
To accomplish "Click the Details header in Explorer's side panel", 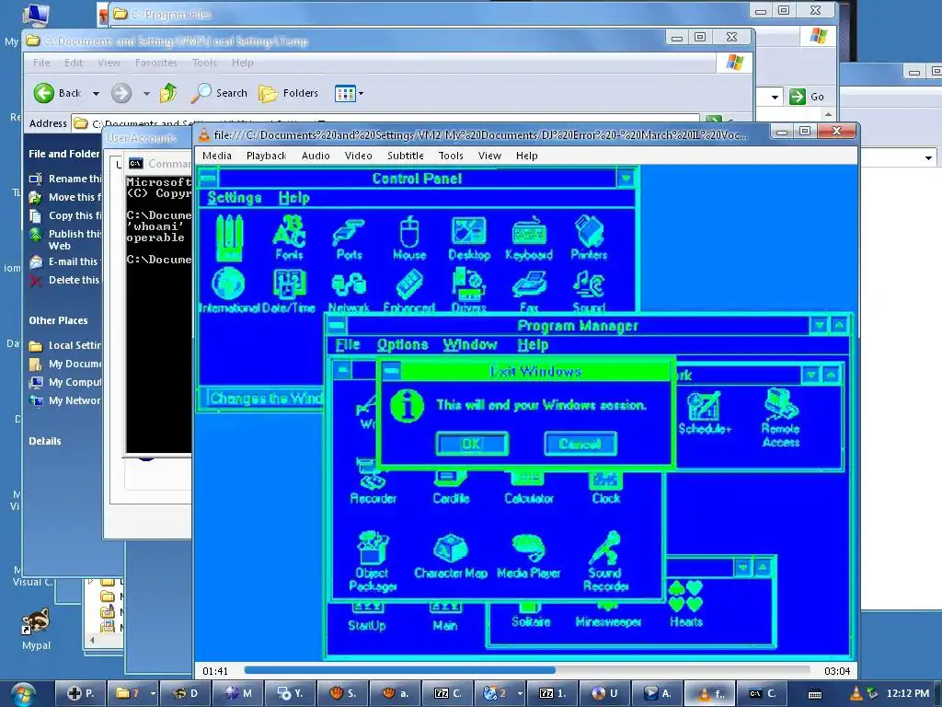I will pos(45,441).
